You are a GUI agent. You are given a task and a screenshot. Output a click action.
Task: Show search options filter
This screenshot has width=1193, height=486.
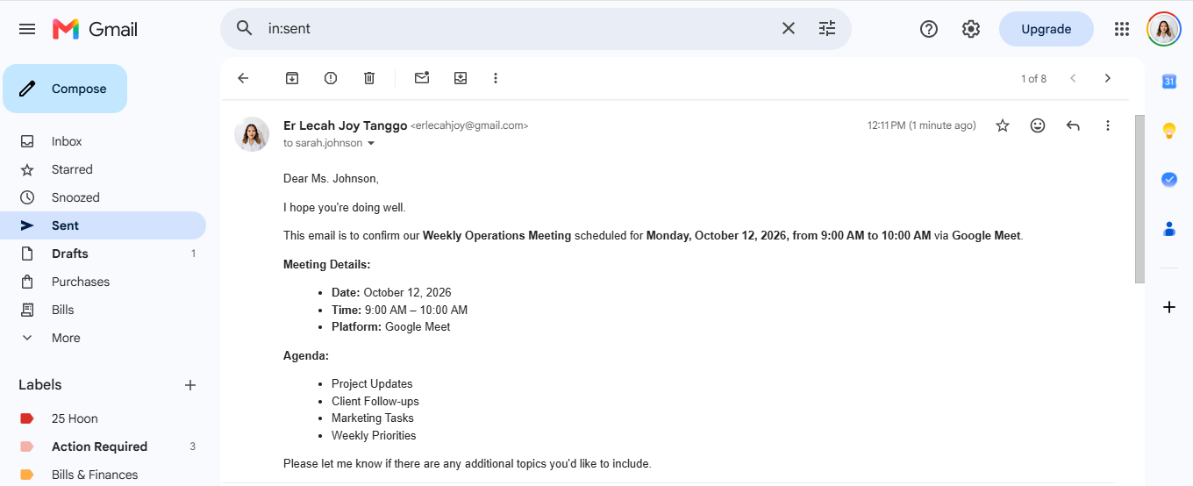[827, 28]
